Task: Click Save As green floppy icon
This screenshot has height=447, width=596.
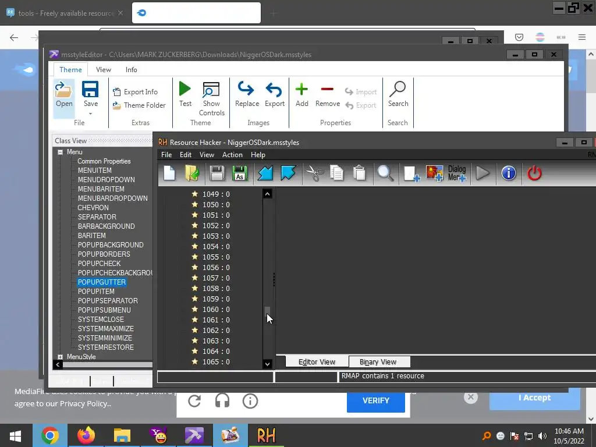Action: [239, 173]
